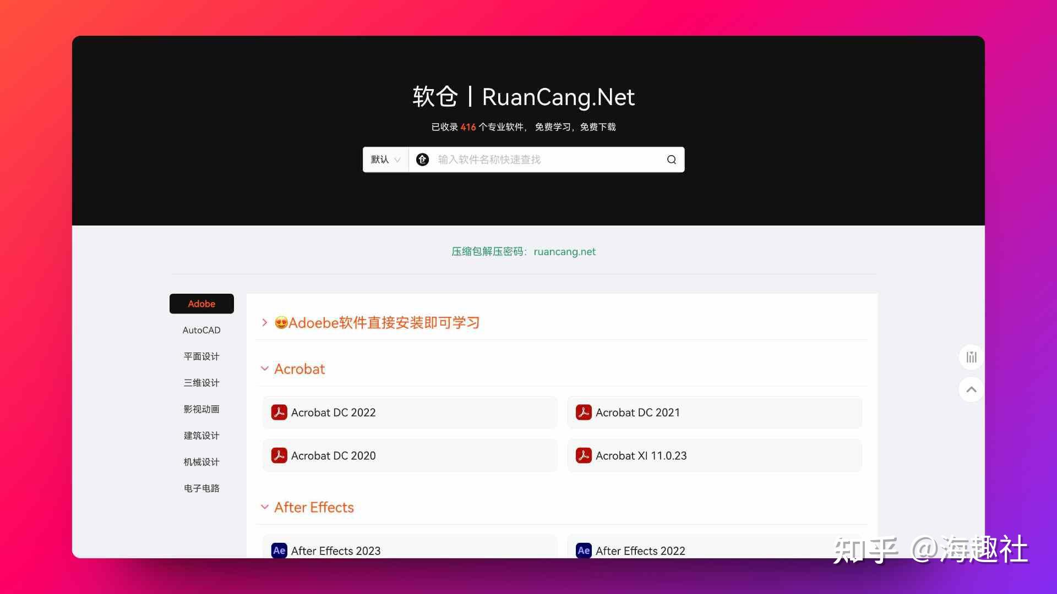Click the black search engine logo icon

[x=422, y=159]
